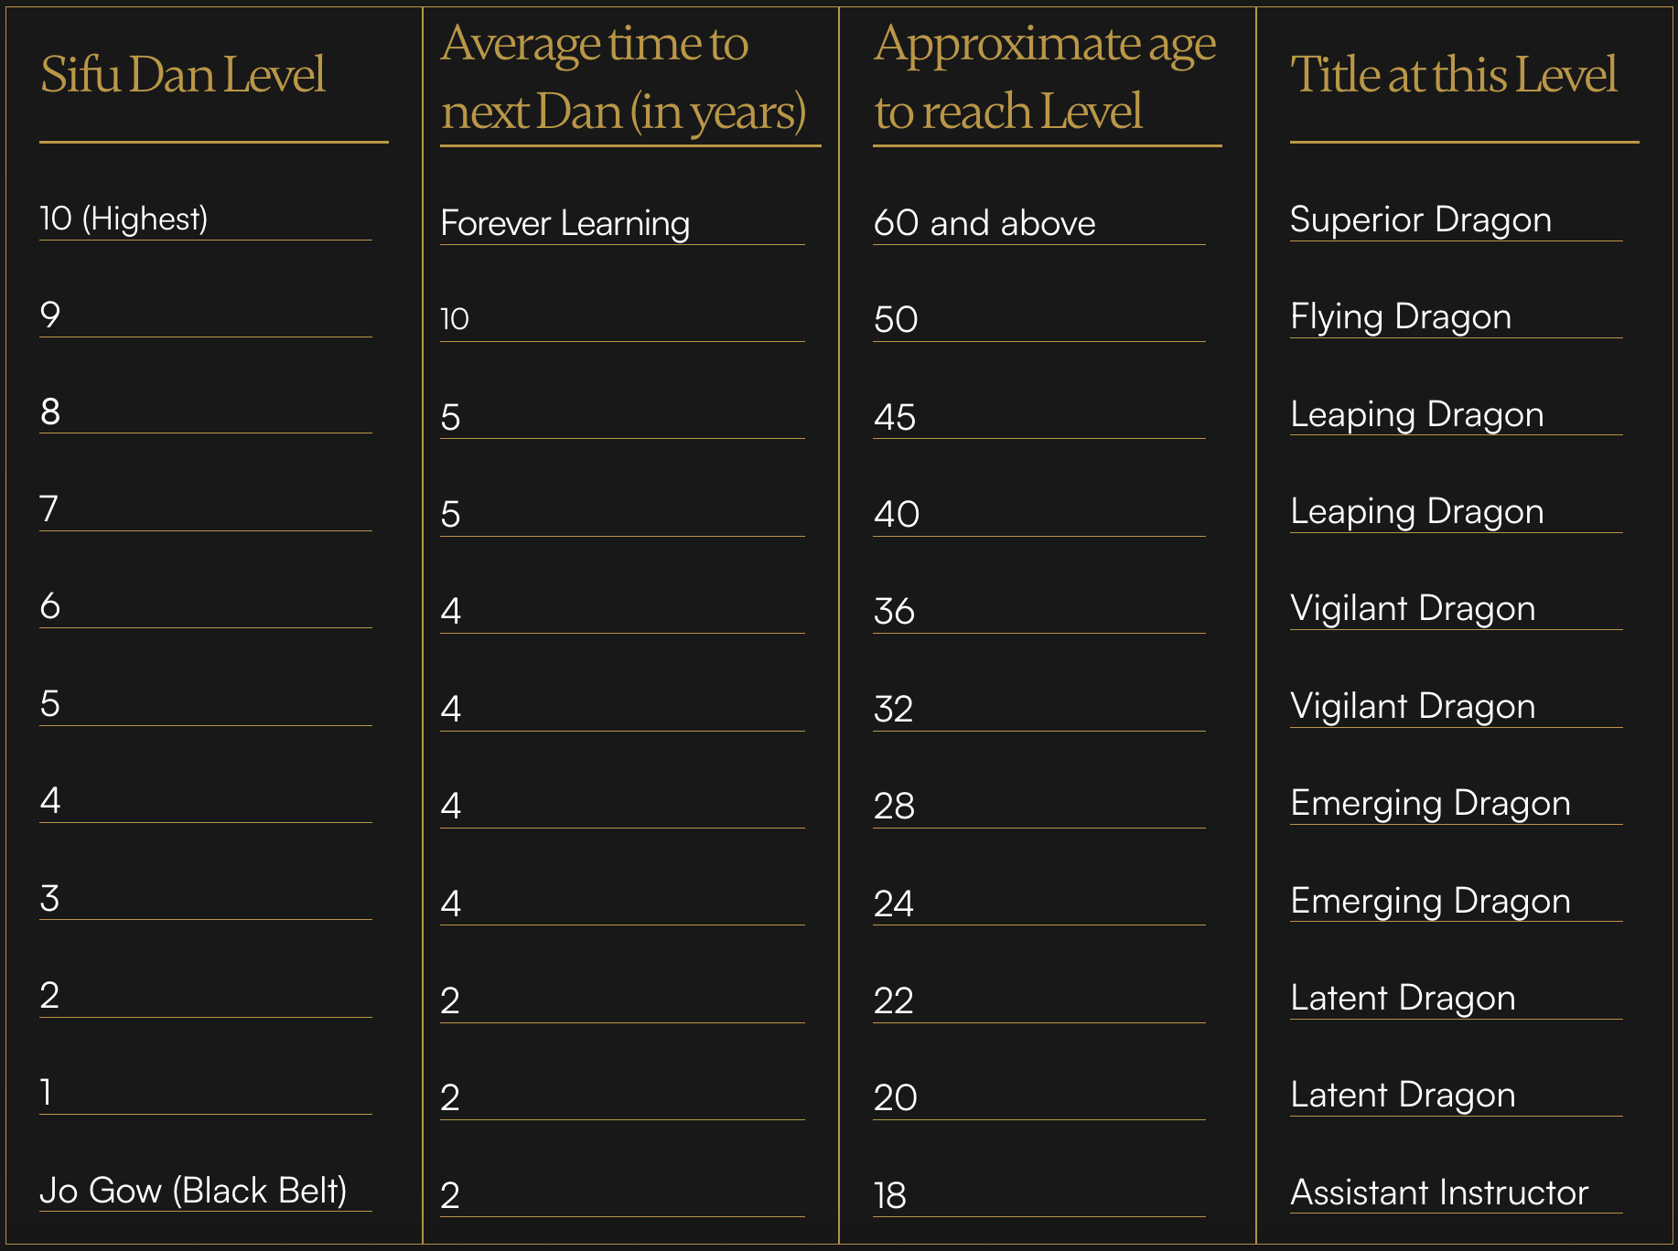Click the "Flying Dragon" title
The width and height of the screenshot is (1678, 1251).
[x=1400, y=316]
